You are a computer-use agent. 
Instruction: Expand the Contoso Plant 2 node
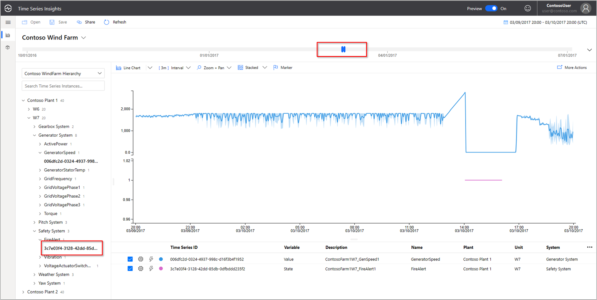pos(23,292)
